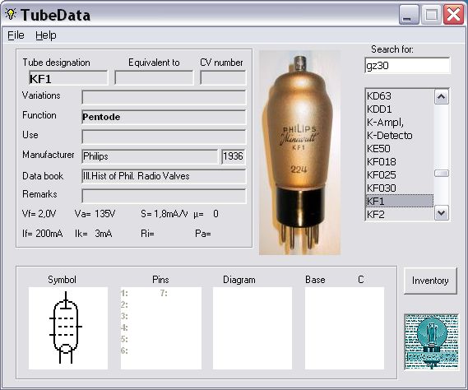
Task: Minimize the TubeData window
Action: (x=409, y=15)
